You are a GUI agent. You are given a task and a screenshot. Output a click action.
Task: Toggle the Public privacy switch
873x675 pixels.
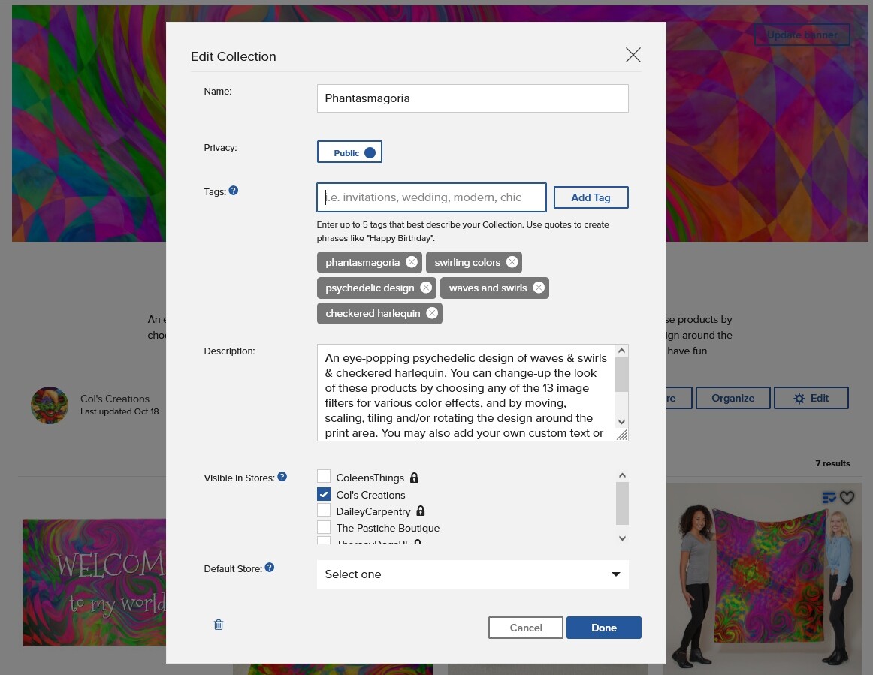pyautogui.click(x=349, y=152)
